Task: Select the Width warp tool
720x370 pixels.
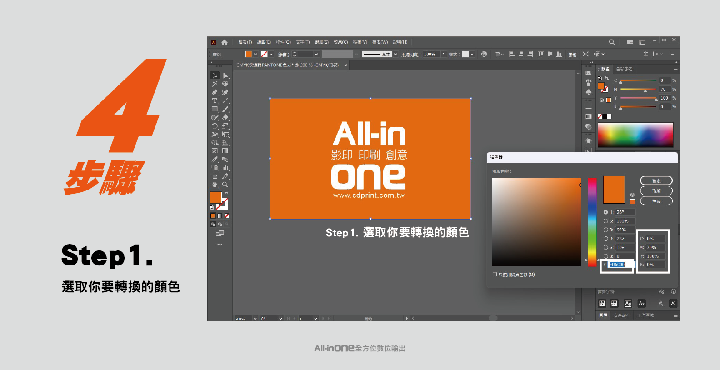Action: [215, 134]
